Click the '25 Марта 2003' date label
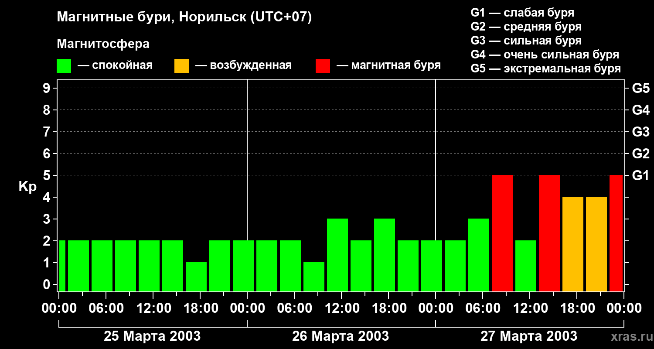 [x=152, y=336]
